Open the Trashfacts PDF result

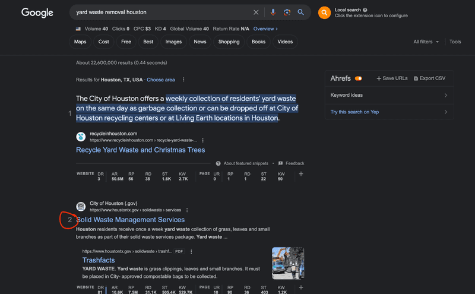pyautogui.click(x=99, y=260)
